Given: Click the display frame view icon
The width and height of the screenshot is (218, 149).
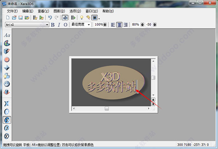Looking at the screenshot, I should point(95,18).
